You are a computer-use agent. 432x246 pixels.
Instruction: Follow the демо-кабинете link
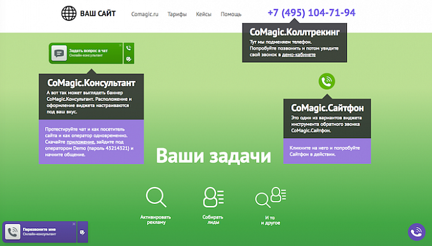click(x=299, y=55)
